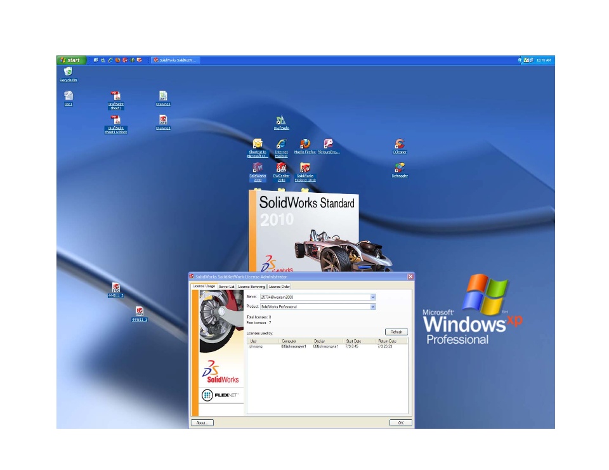Viewport: 609px width, 470px height.
Task: Select the johnsong license row
Action: coord(327,346)
